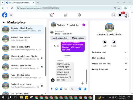Screen dimensions: 133x100
Task: Open Sticky Notes from the taskbar
Action: click(26, 98)
